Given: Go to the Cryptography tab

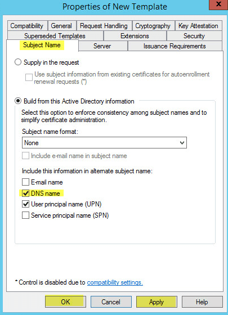Looking at the screenshot, I should 153,26.
